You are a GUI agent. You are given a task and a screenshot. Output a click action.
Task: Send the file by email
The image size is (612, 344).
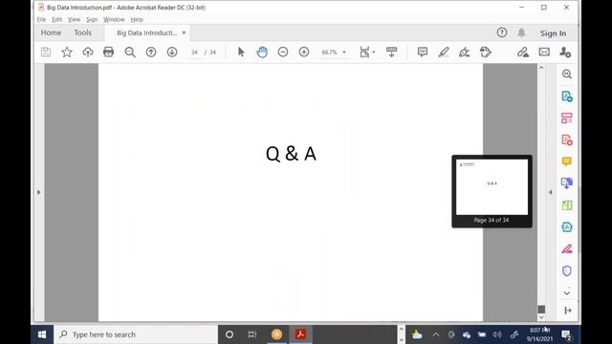click(544, 52)
